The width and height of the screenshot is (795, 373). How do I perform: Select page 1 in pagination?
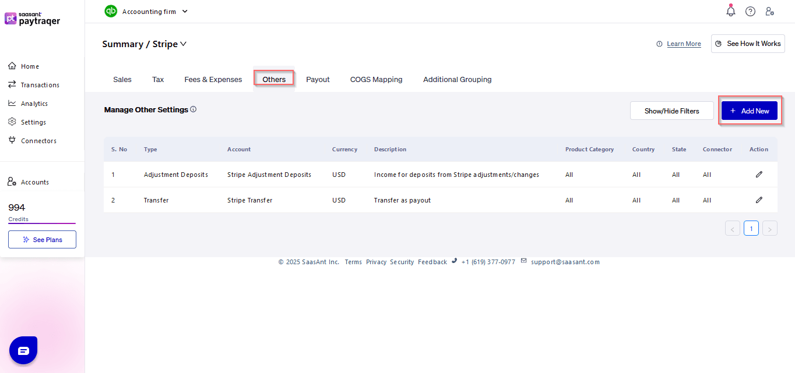click(x=751, y=228)
